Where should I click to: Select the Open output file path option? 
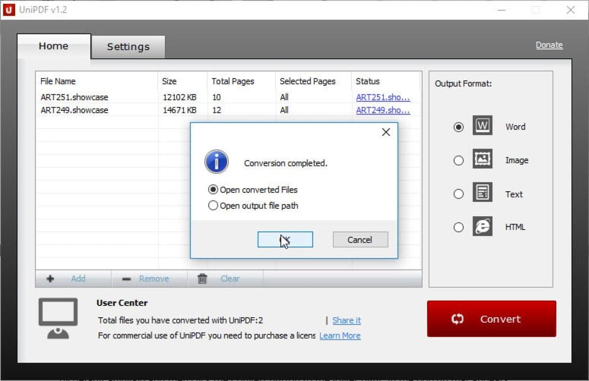[x=213, y=205]
